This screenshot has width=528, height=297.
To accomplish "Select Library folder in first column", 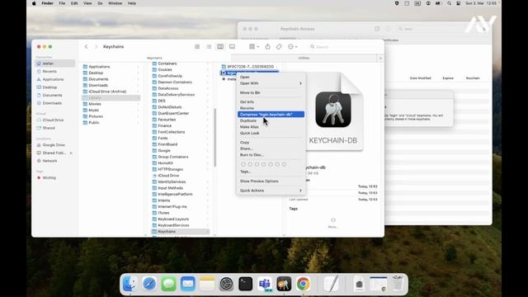I will [x=111, y=97].
